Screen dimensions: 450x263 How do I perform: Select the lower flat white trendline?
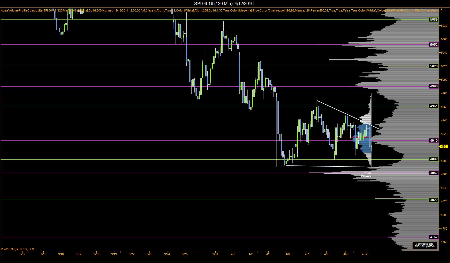point(333,166)
